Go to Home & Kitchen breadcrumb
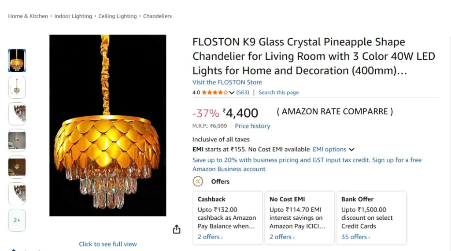The width and height of the screenshot is (451, 251). (x=28, y=16)
